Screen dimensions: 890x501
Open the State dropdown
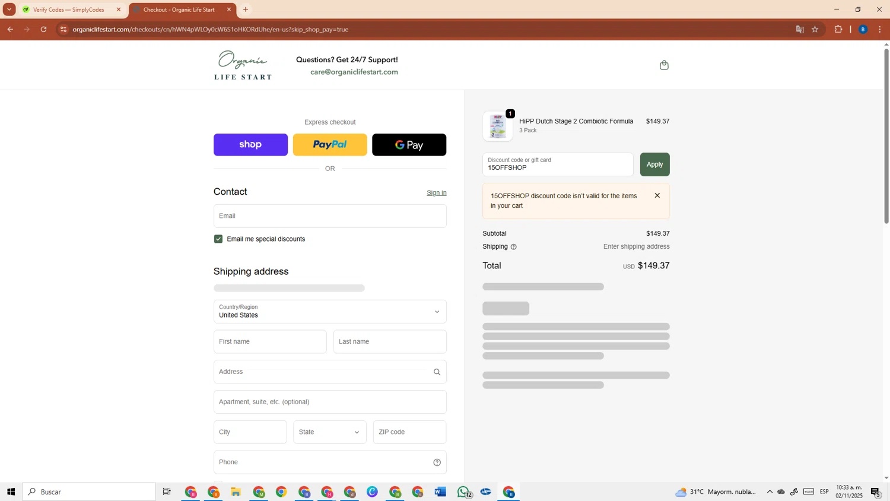(330, 432)
